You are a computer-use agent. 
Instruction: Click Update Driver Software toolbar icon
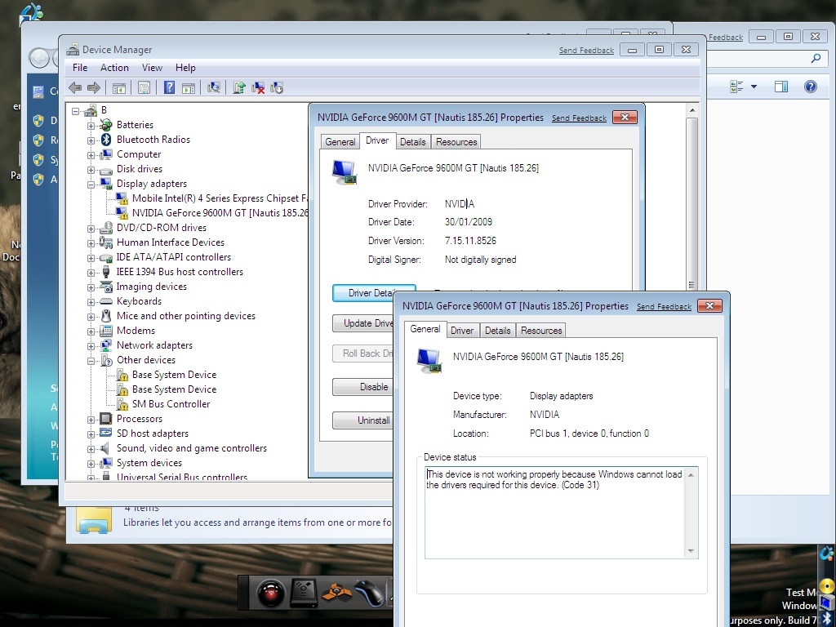pyautogui.click(x=239, y=87)
